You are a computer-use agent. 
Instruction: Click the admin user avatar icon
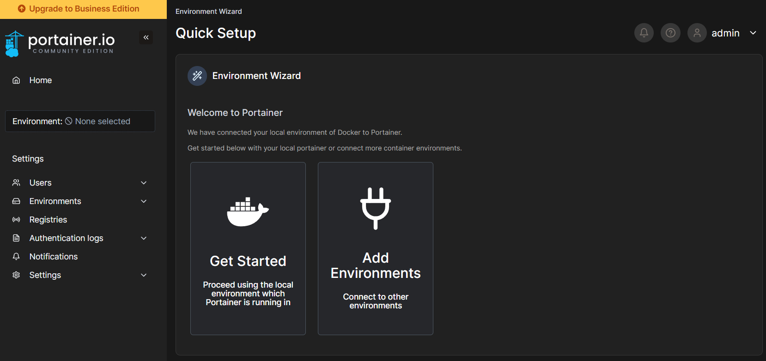tap(697, 33)
